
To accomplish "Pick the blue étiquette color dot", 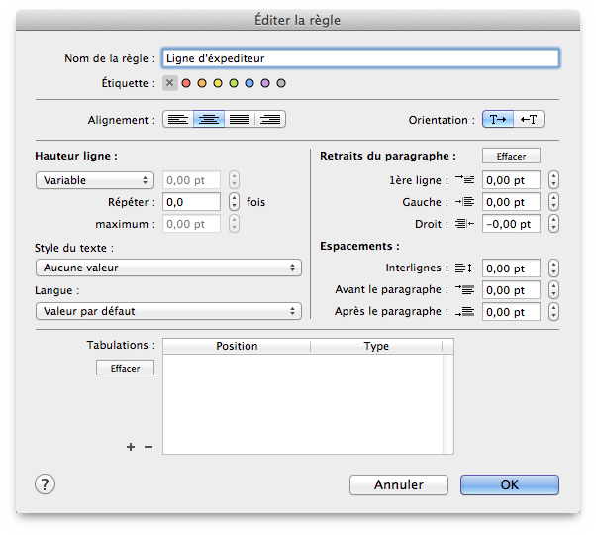I will [x=249, y=83].
